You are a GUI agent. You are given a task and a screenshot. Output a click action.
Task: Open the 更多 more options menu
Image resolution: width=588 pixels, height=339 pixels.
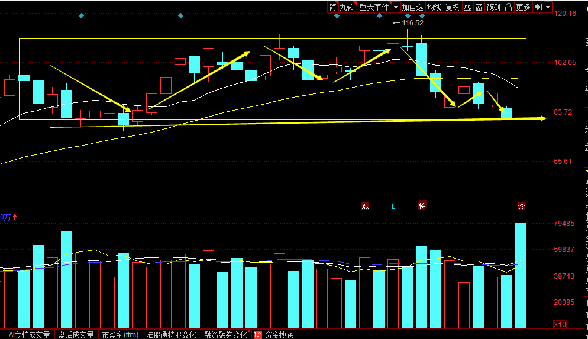click(523, 7)
